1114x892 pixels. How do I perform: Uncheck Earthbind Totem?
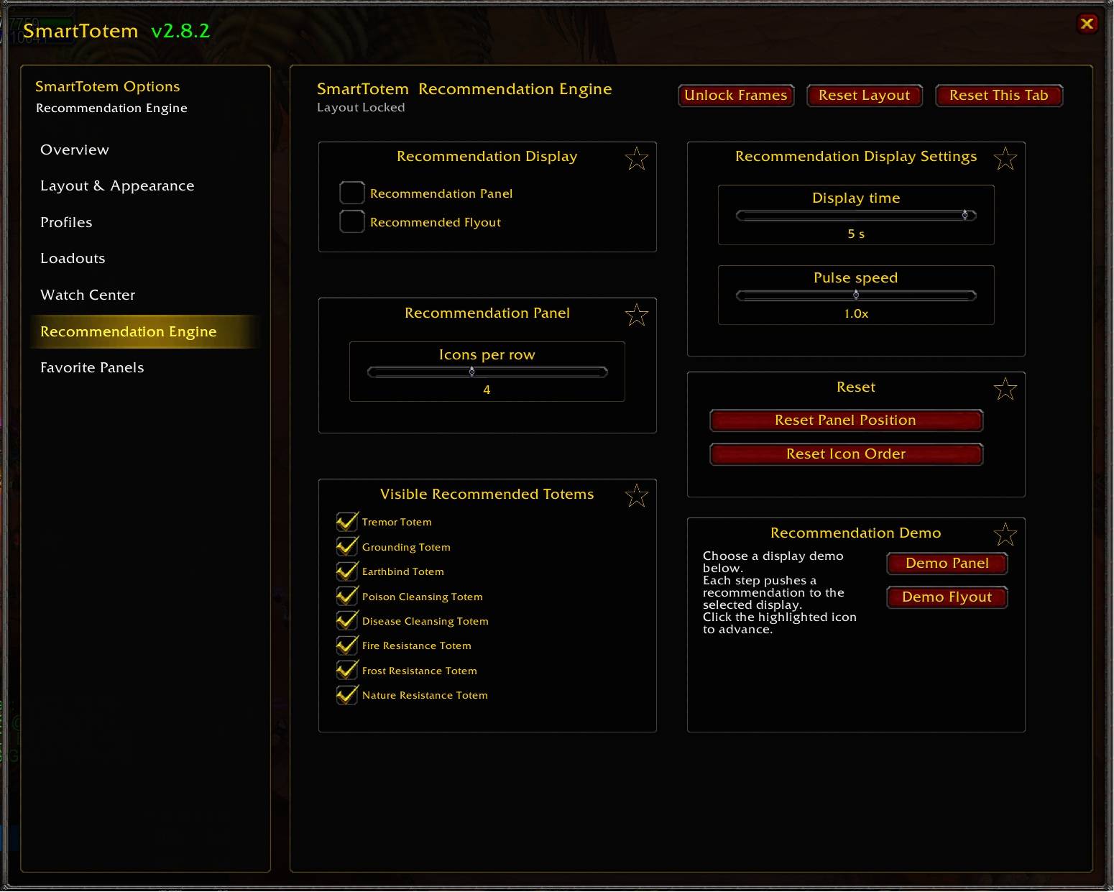click(x=347, y=571)
